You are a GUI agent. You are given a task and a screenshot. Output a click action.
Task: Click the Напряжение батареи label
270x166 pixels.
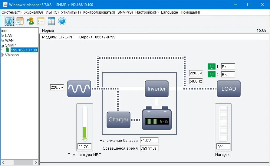118,141
